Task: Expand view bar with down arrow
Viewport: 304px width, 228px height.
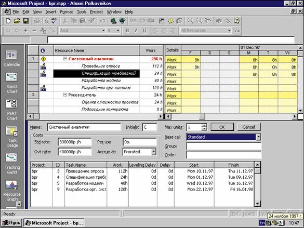Action: (19, 204)
